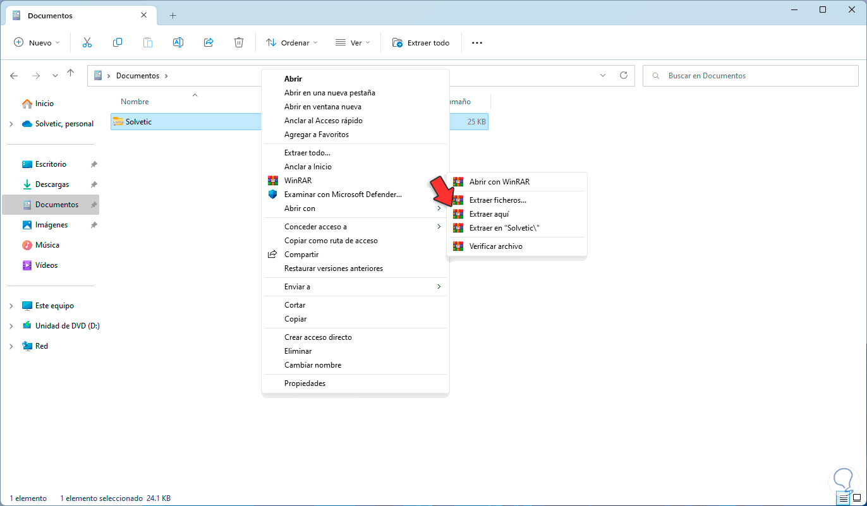The height and width of the screenshot is (506, 867).
Task: Refresh the Documentos folder view
Action: coord(624,75)
